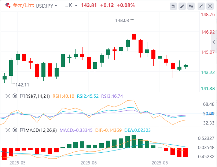Open the candlestick chart style icon
This screenshot has height=167, width=217.
191,6
